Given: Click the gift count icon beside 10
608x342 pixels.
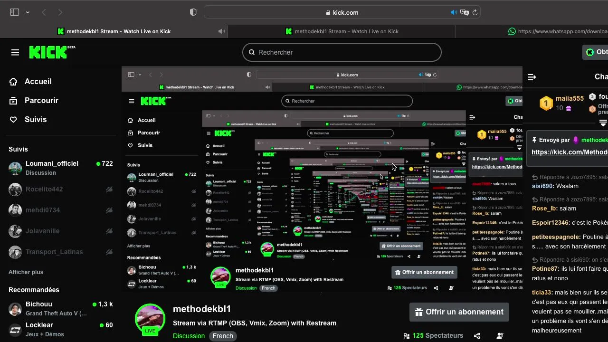Looking at the screenshot, I should 569,108.
